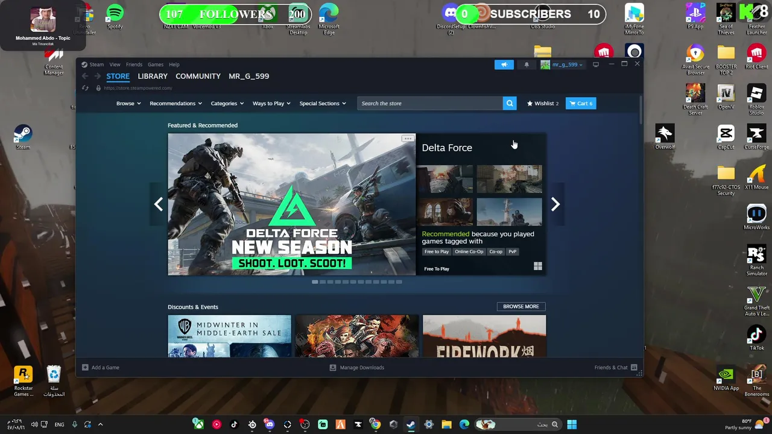Show next featured game with right arrow
Screen dimensions: 772x434
point(555,204)
